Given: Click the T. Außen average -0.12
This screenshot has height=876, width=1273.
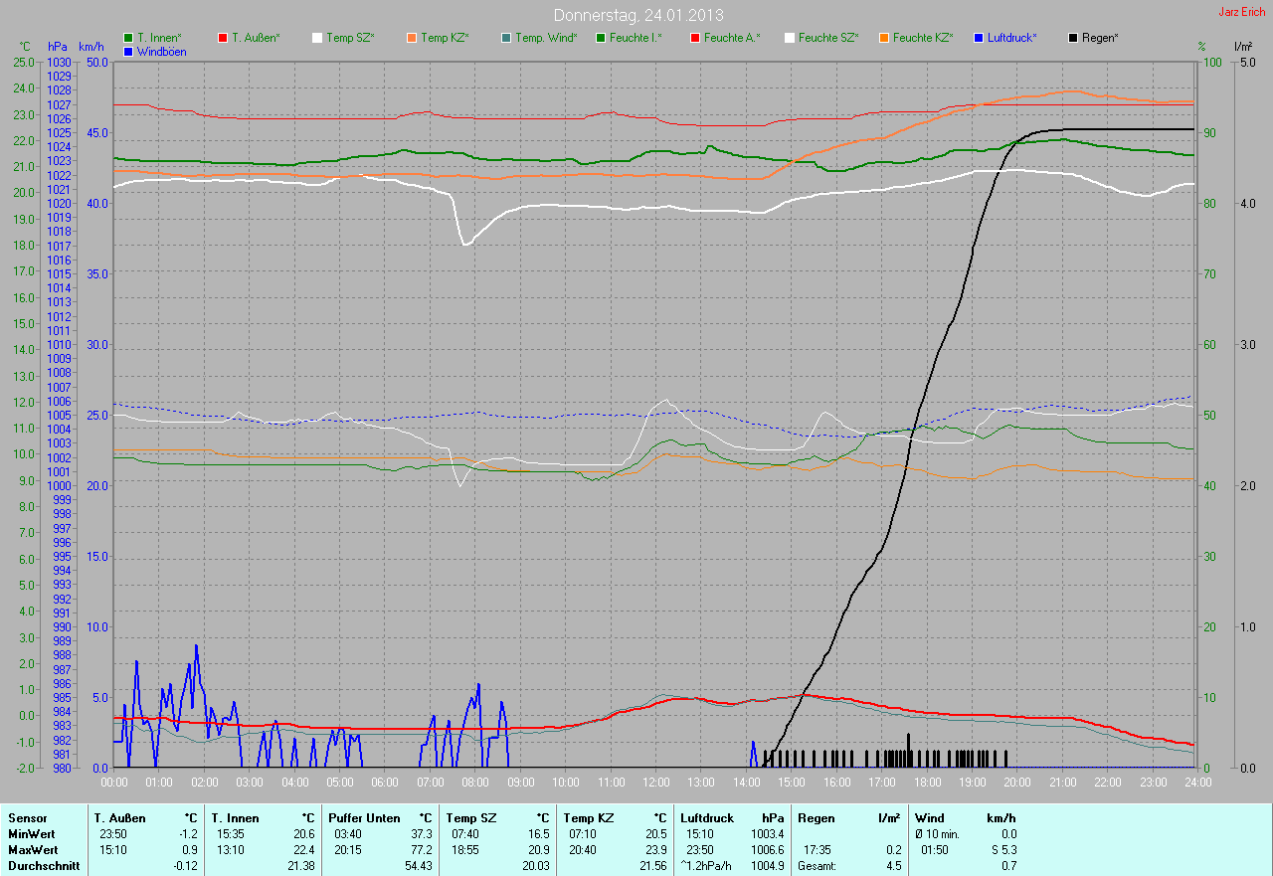Looking at the screenshot, I should [x=186, y=866].
